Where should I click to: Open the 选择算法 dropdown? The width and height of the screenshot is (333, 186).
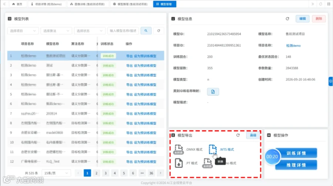56,31
